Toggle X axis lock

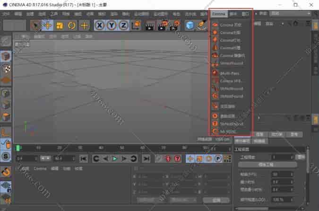click(100, 25)
